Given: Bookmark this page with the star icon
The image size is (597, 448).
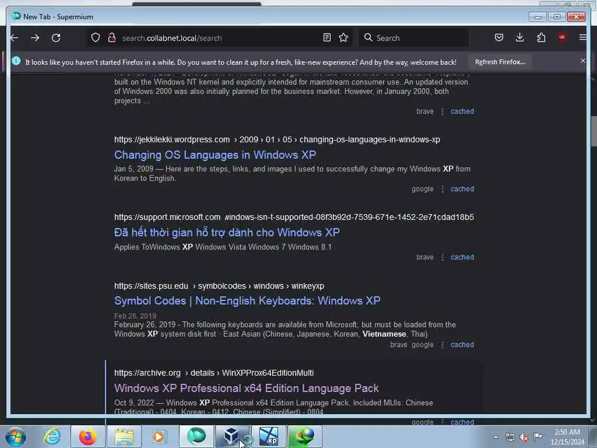Looking at the screenshot, I should tap(343, 37).
